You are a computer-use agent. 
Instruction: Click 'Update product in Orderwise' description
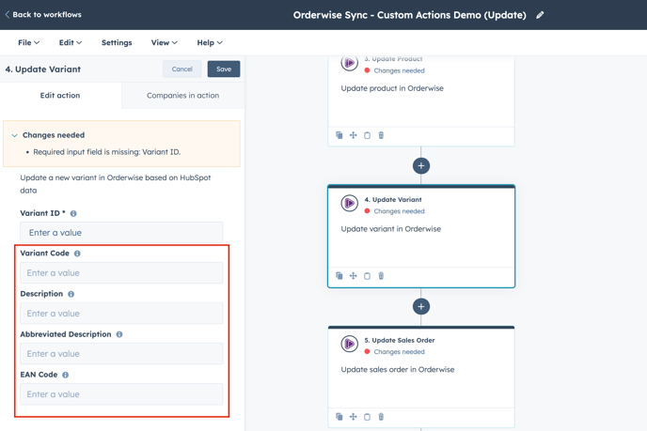[392, 88]
